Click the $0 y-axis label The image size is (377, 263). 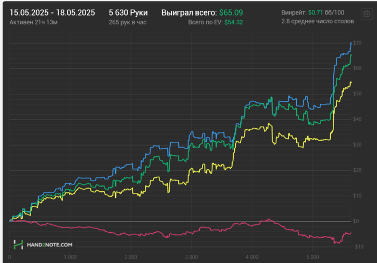(356, 221)
